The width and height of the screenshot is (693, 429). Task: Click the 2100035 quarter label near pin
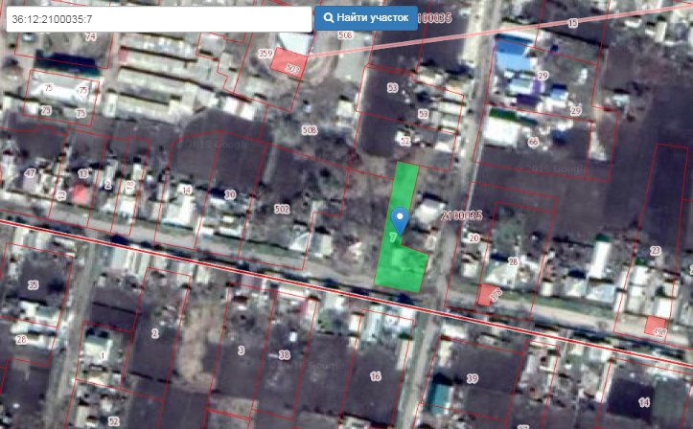click(x=460, y=215)
